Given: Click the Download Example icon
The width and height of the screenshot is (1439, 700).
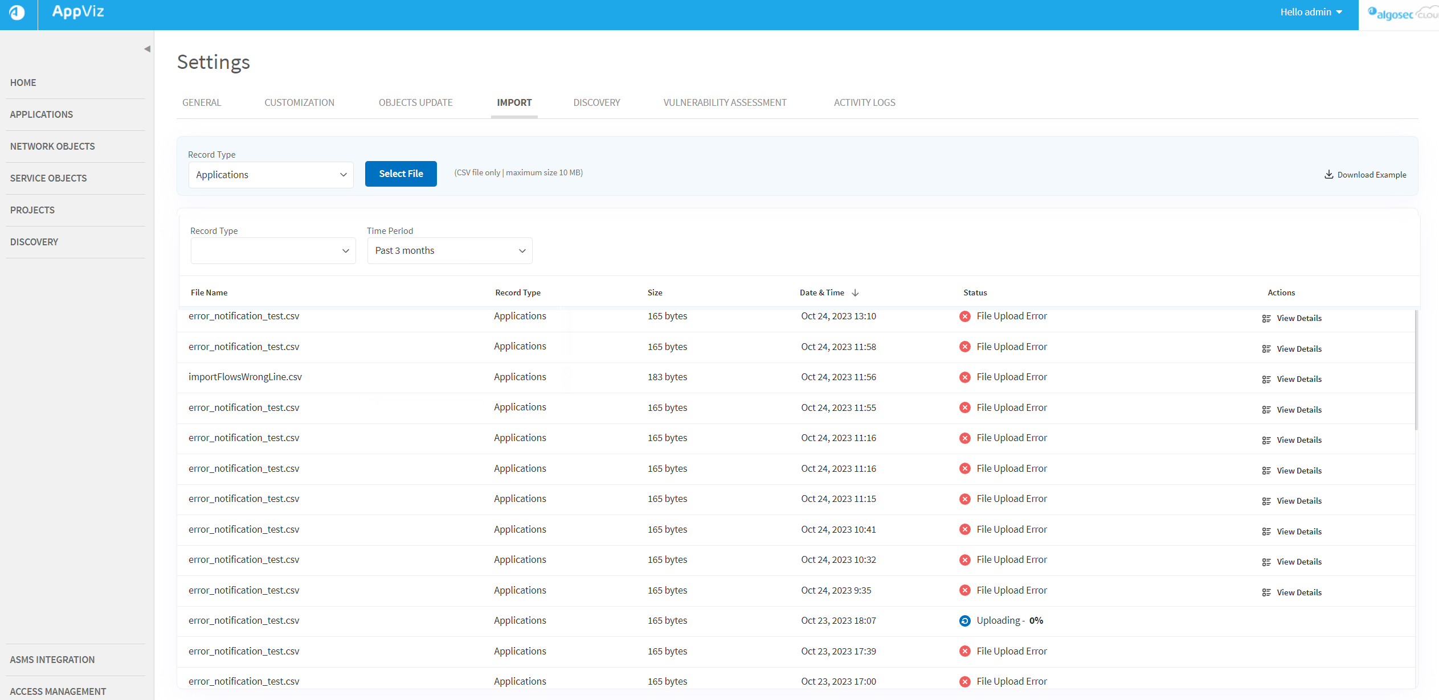Looking at the screenshot, I should click(x=1328, y=174).
